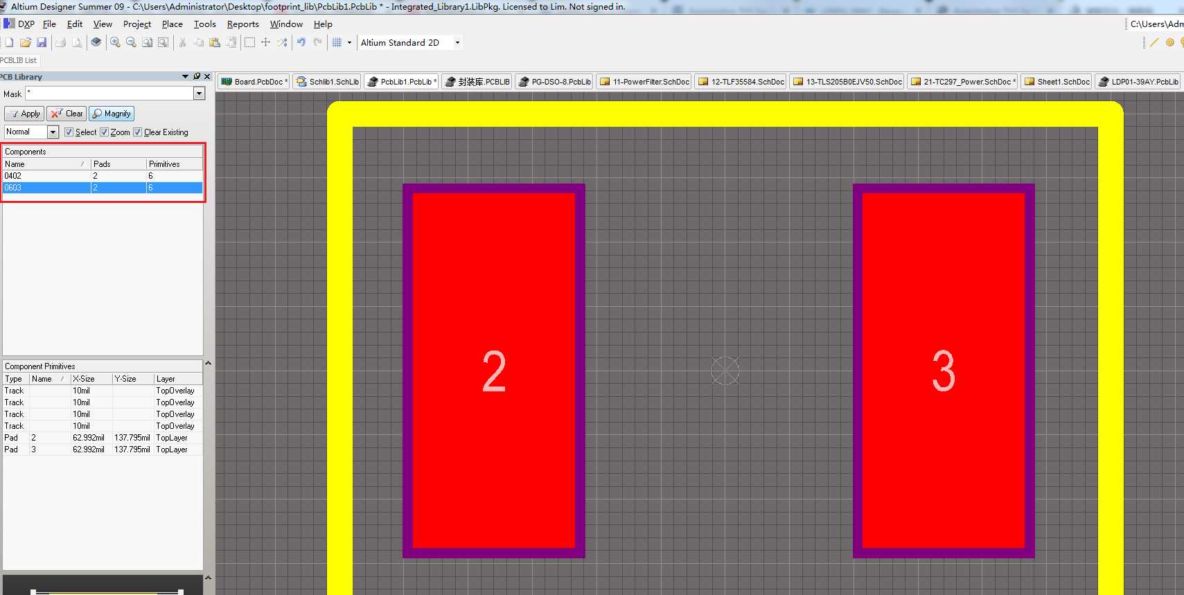
Task: Click red pad 2 in the footprint
Action: 494,371
